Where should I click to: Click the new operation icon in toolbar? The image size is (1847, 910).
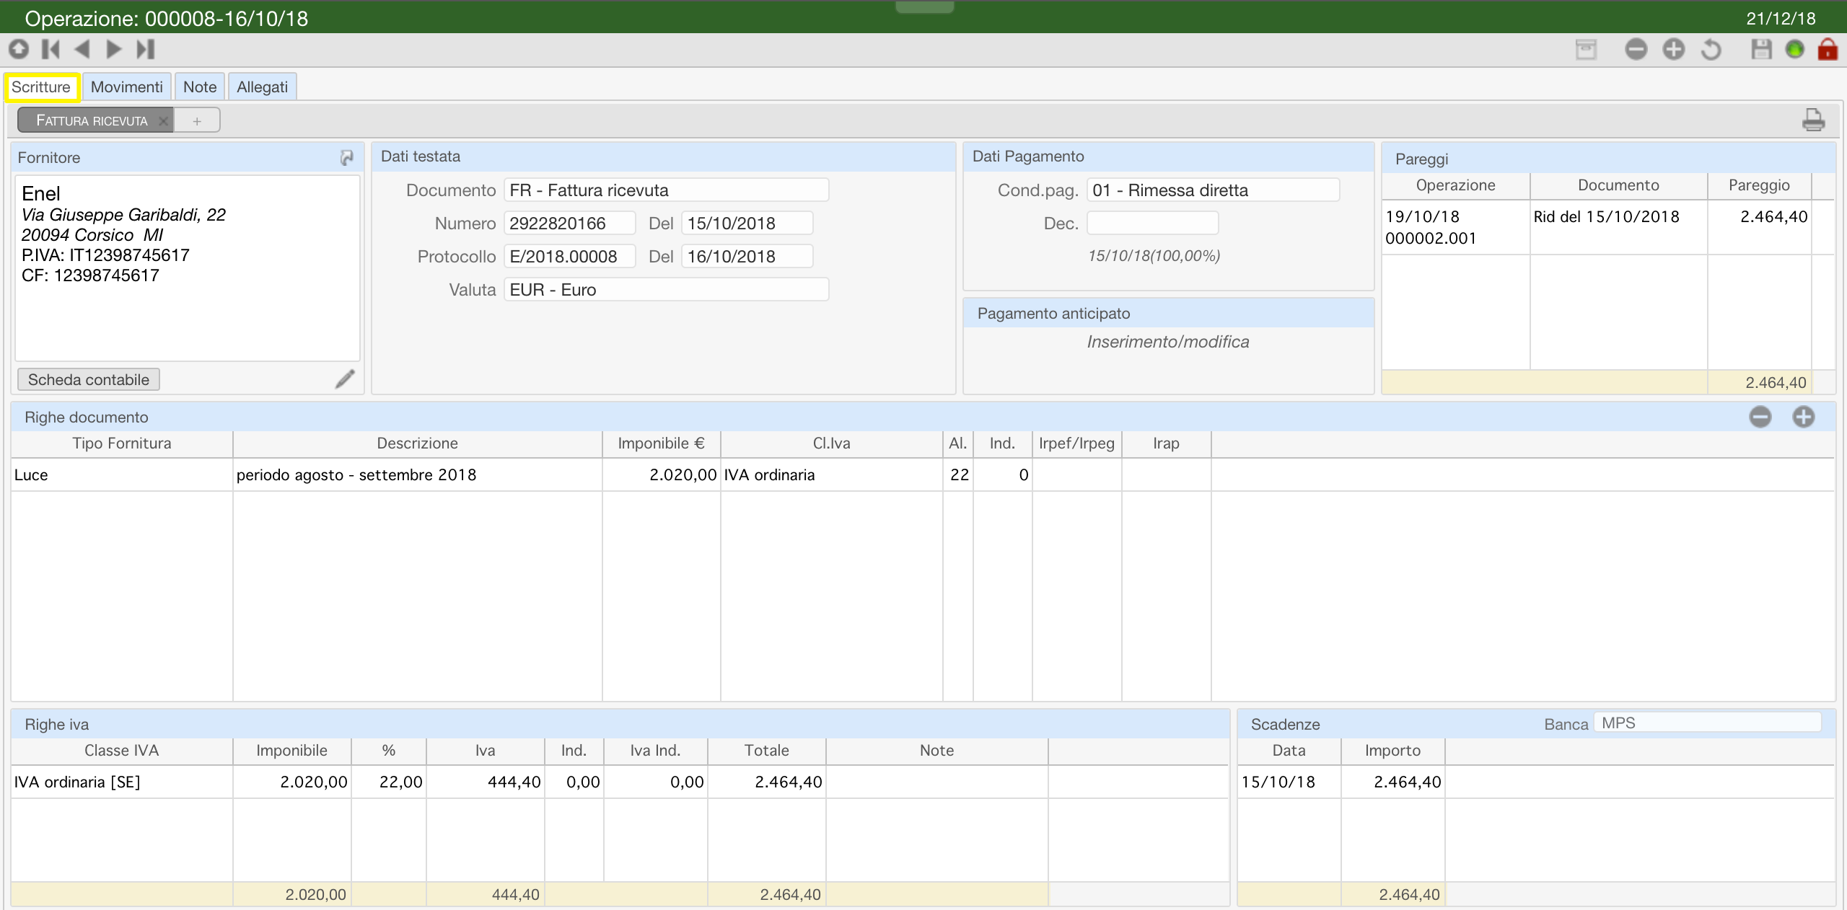point(19,49)
